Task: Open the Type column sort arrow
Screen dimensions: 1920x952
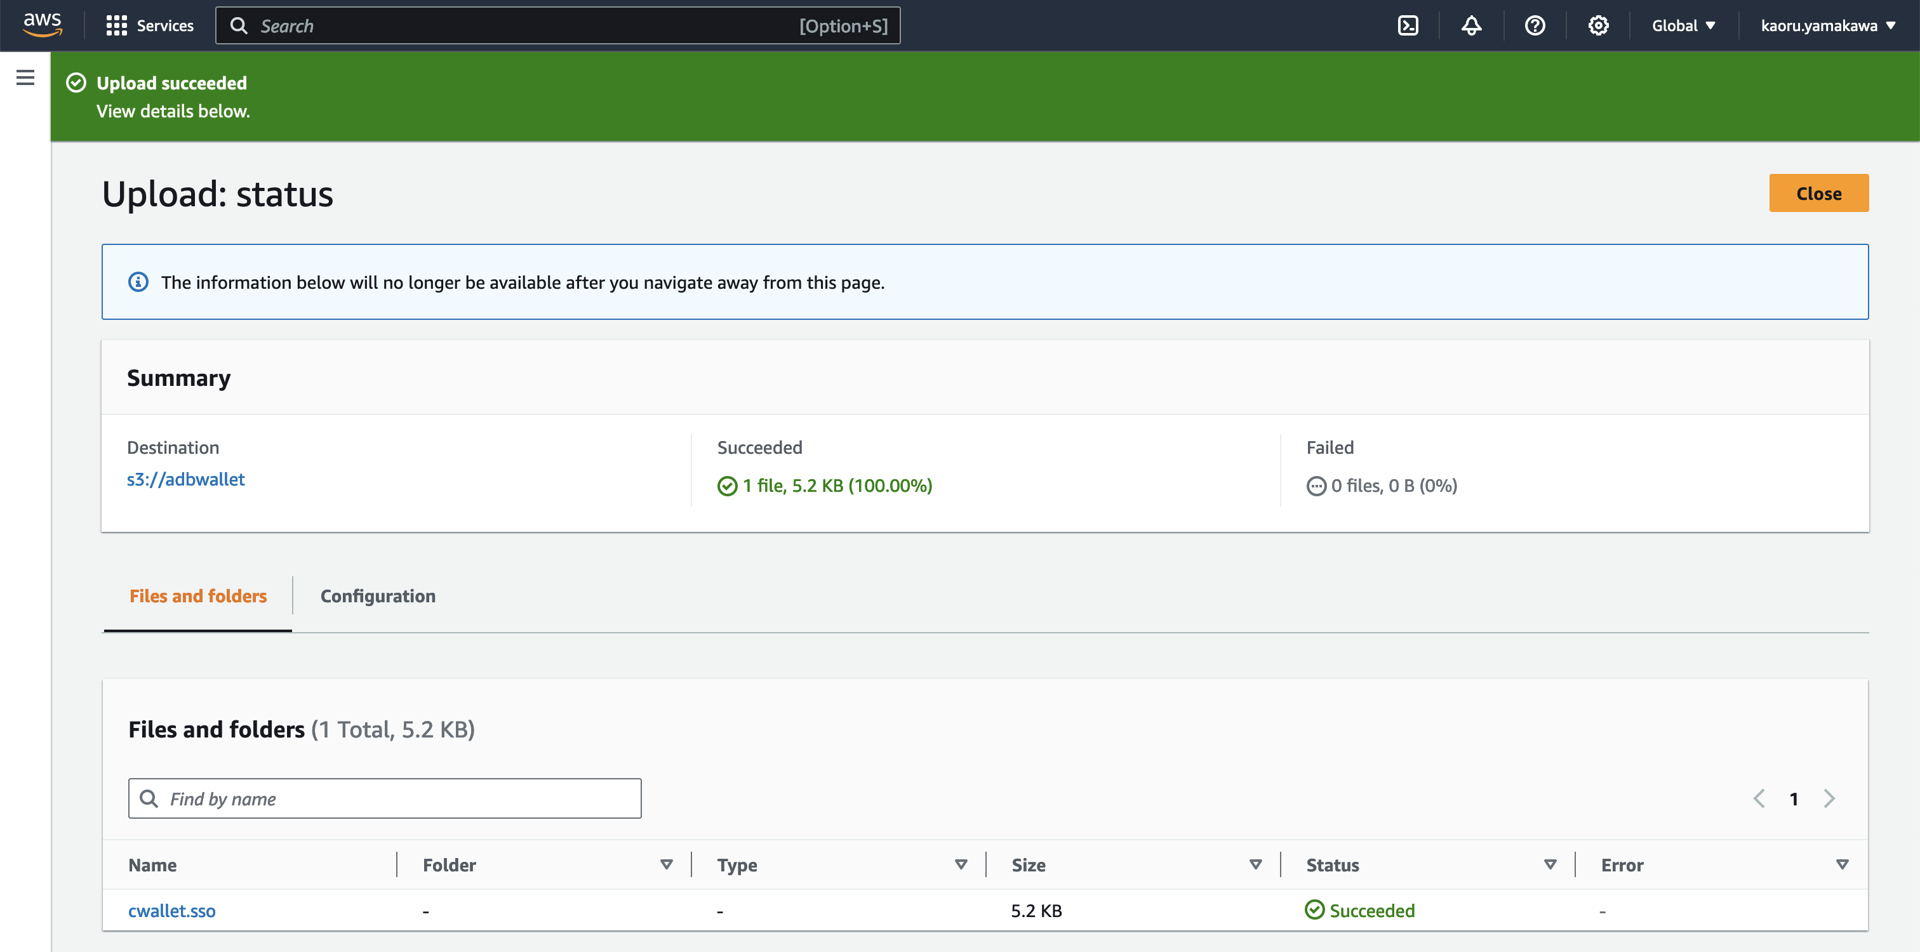Action: (961, 864)
